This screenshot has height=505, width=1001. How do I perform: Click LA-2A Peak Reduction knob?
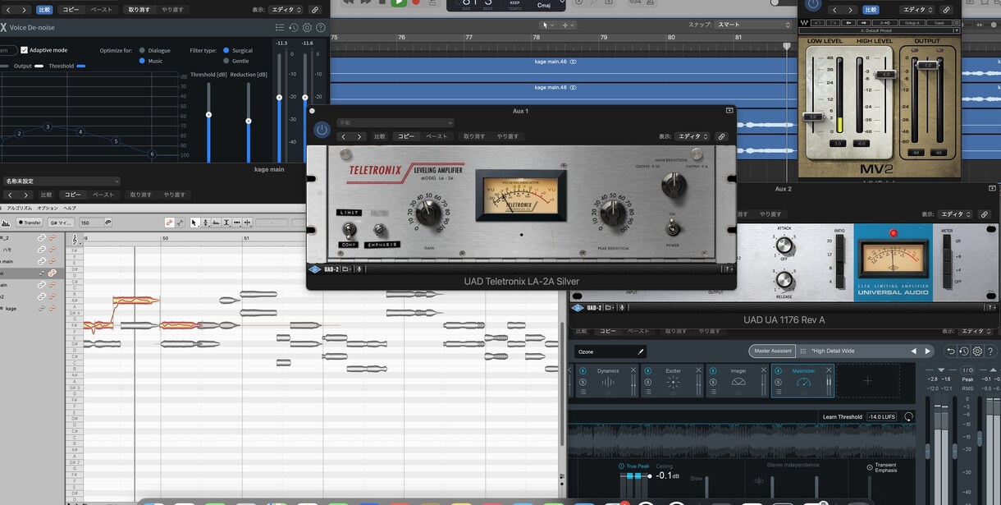click(614, 213)
